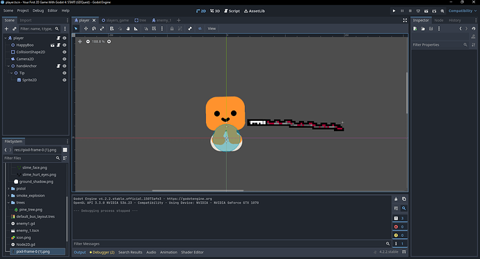Switch to the Script workspace
This screenshot has height=259, width=480.
point(232,10)
